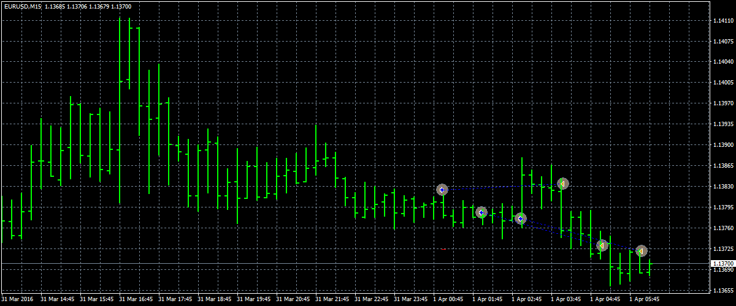Viewport: 736px width, 306px height.
Task: Select the blue buy arrow above 1 Apr 02:45
Action: [521, 218]
